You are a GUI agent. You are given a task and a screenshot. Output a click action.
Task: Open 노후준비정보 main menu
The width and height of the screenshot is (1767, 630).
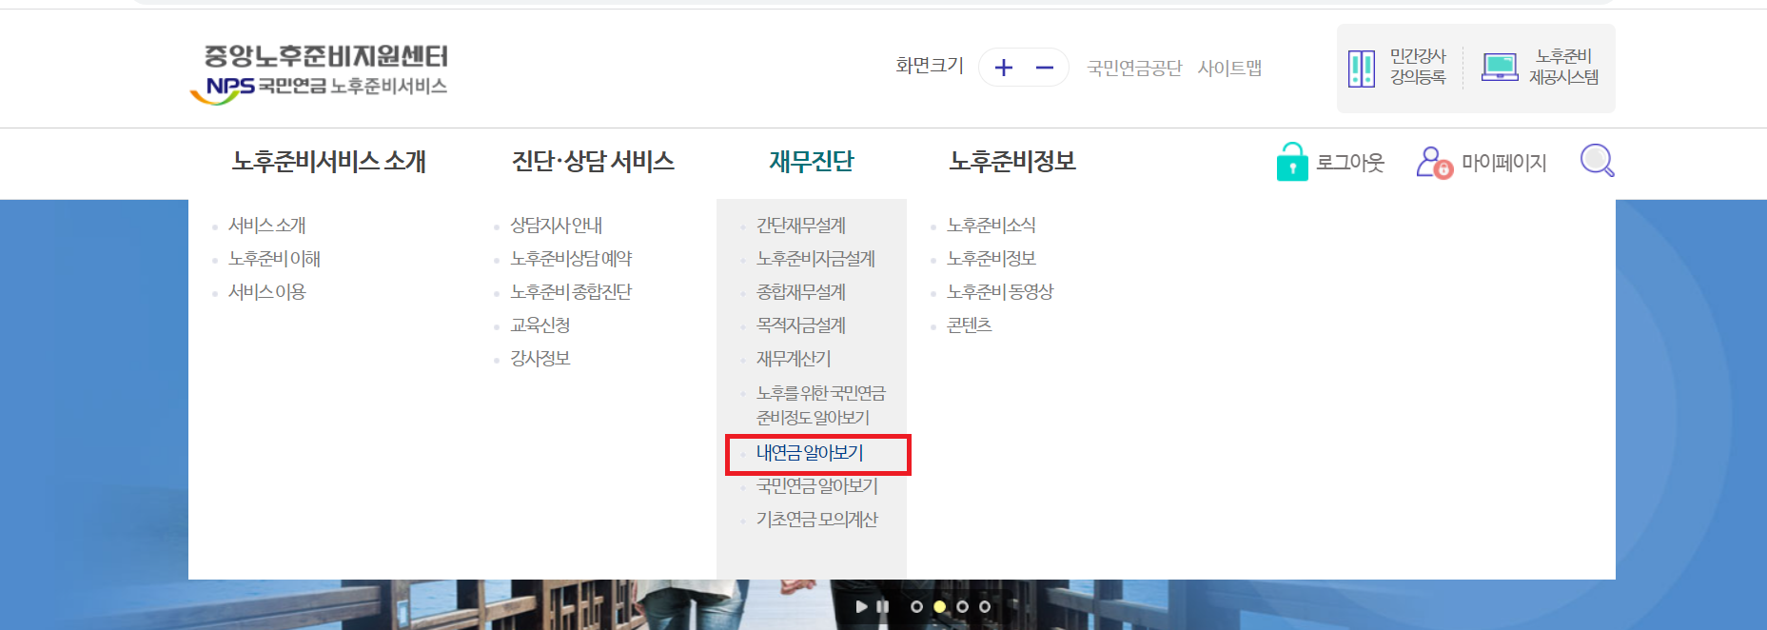1012,162
